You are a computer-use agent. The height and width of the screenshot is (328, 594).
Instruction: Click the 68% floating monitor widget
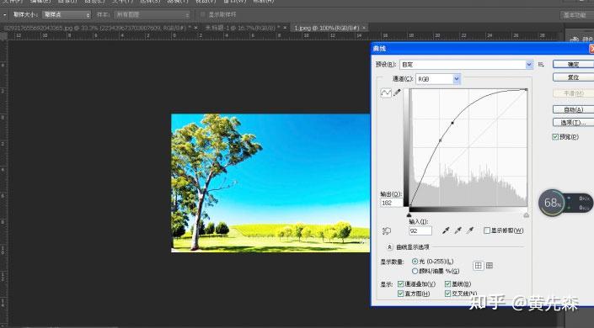pos(565,204)
